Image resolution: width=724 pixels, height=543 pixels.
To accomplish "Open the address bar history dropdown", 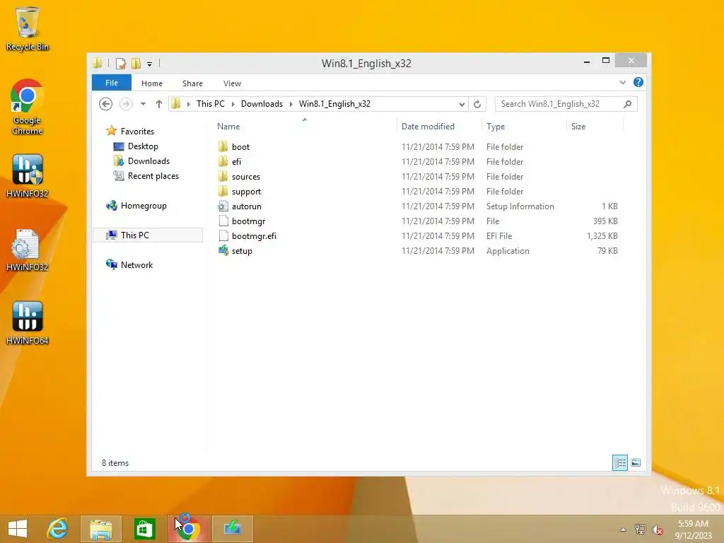I will (462, 105).
